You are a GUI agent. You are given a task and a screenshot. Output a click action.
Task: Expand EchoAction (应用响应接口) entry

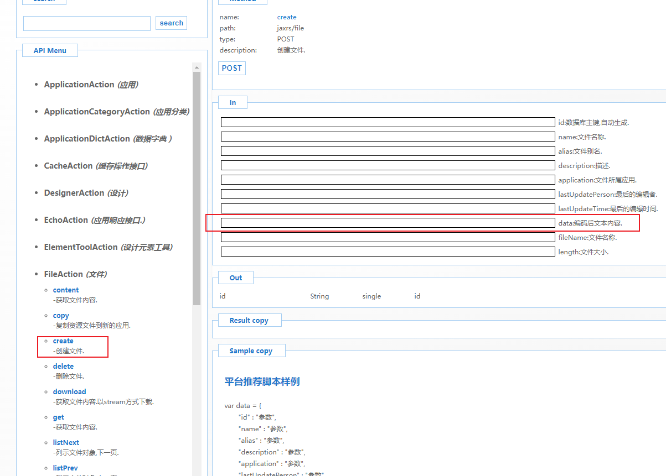coord(95,220)
